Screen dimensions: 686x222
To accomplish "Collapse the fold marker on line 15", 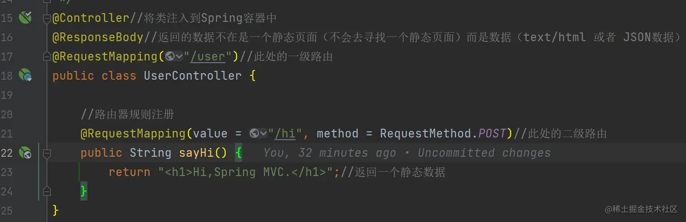I will (x=47, y=18).
